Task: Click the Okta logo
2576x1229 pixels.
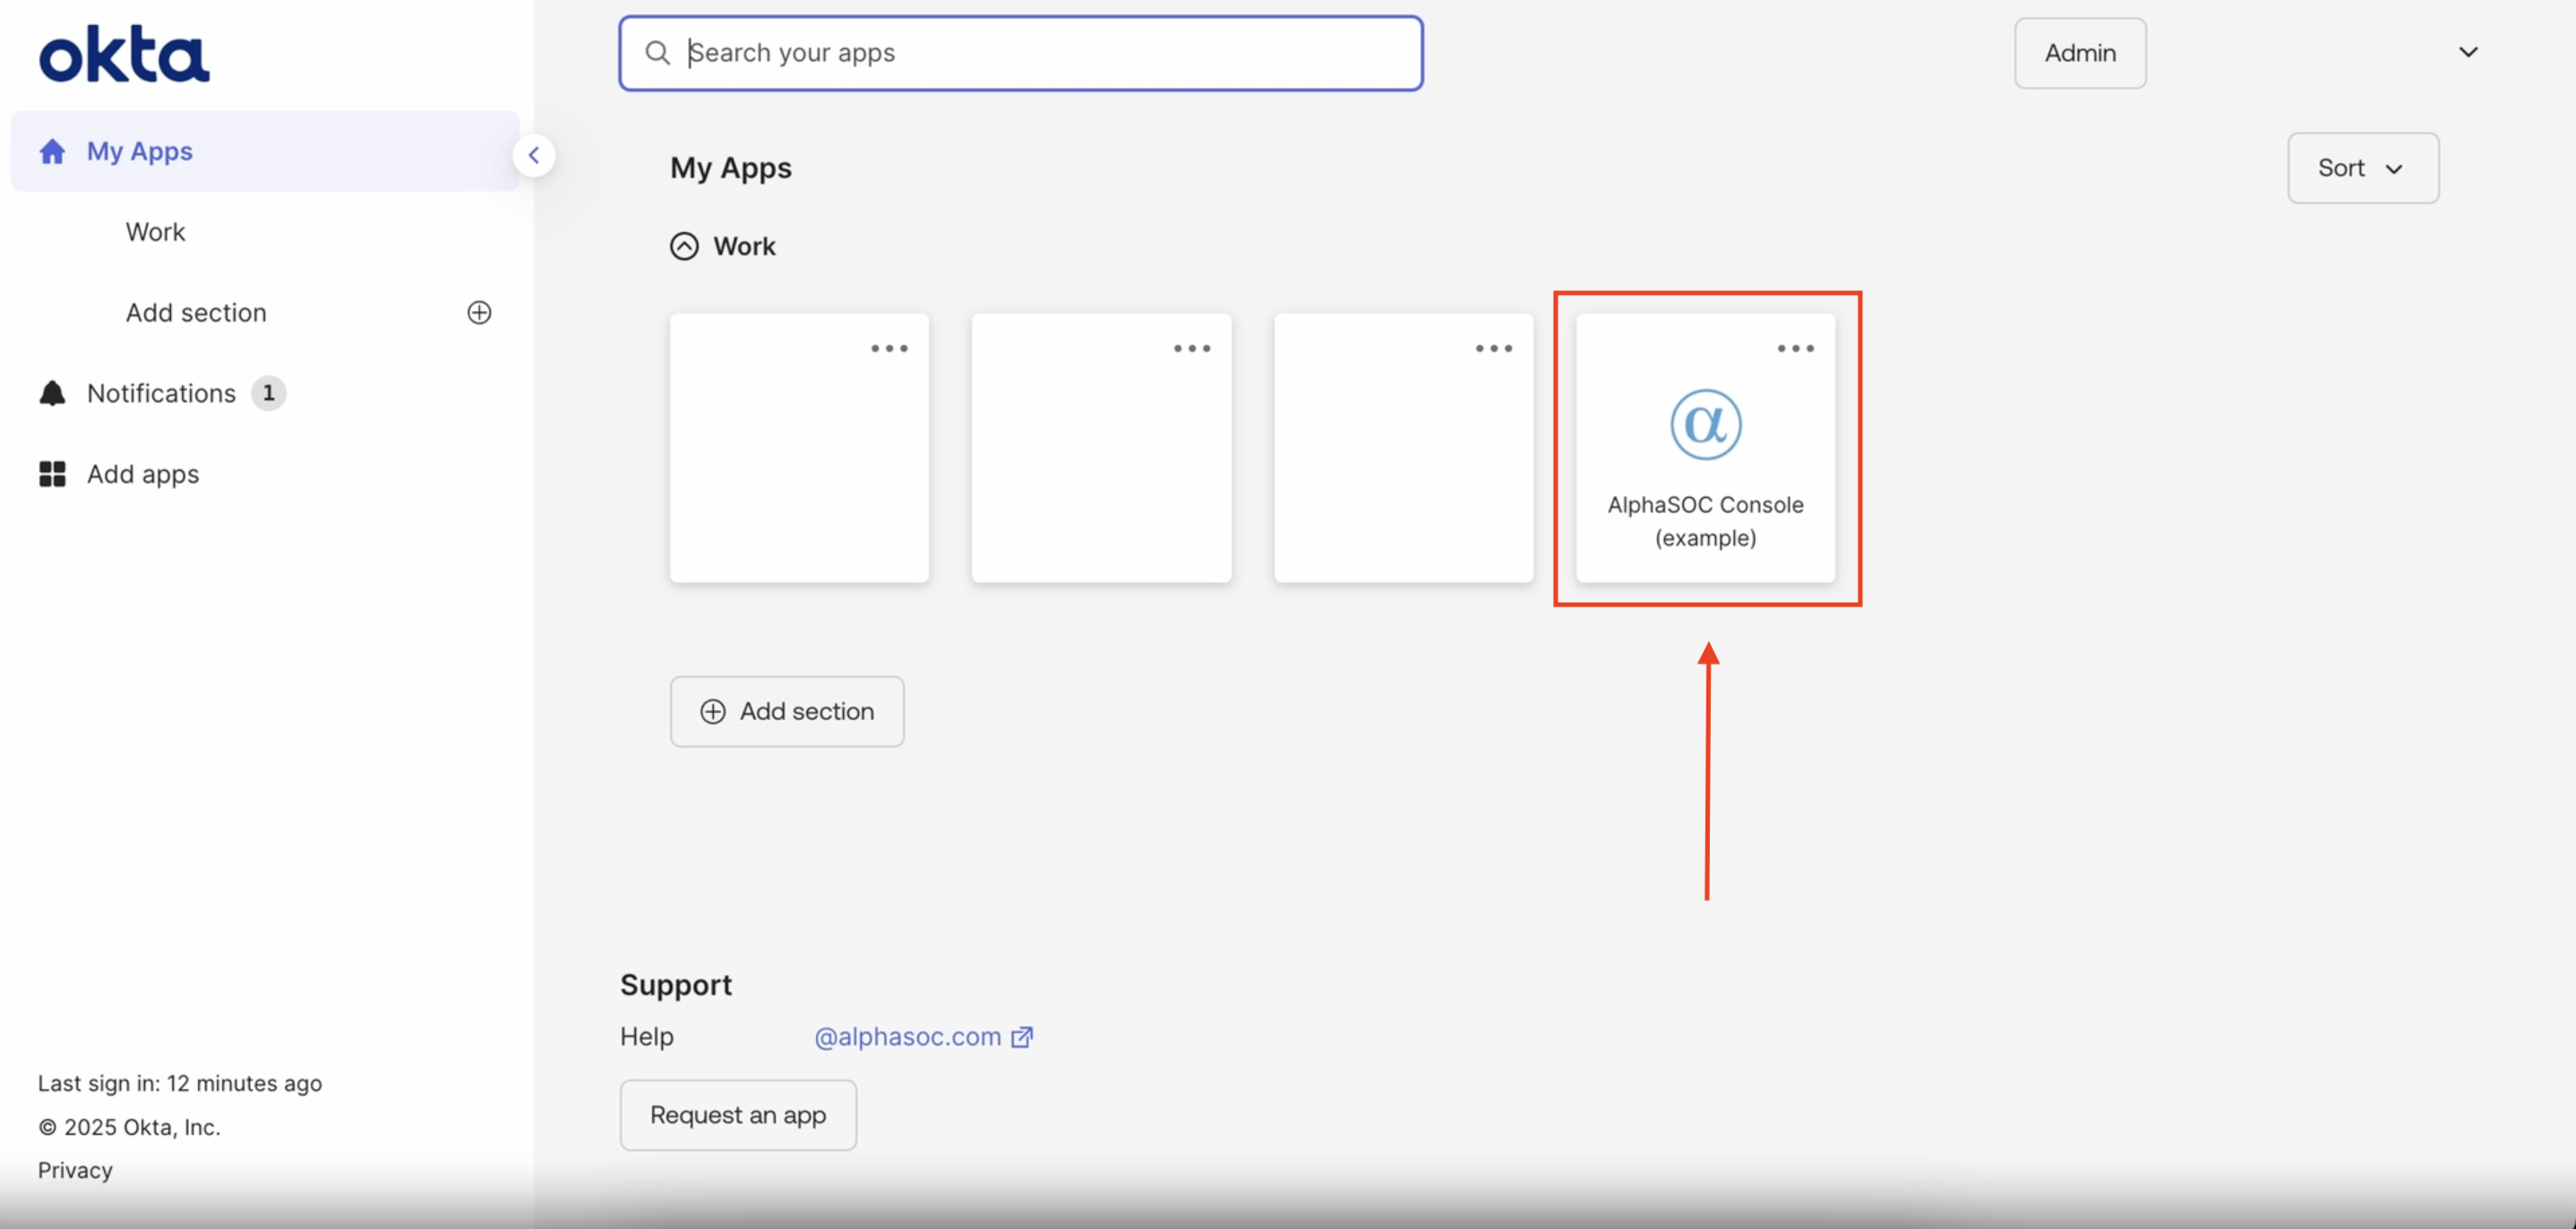Action: (x=124, y=55)
